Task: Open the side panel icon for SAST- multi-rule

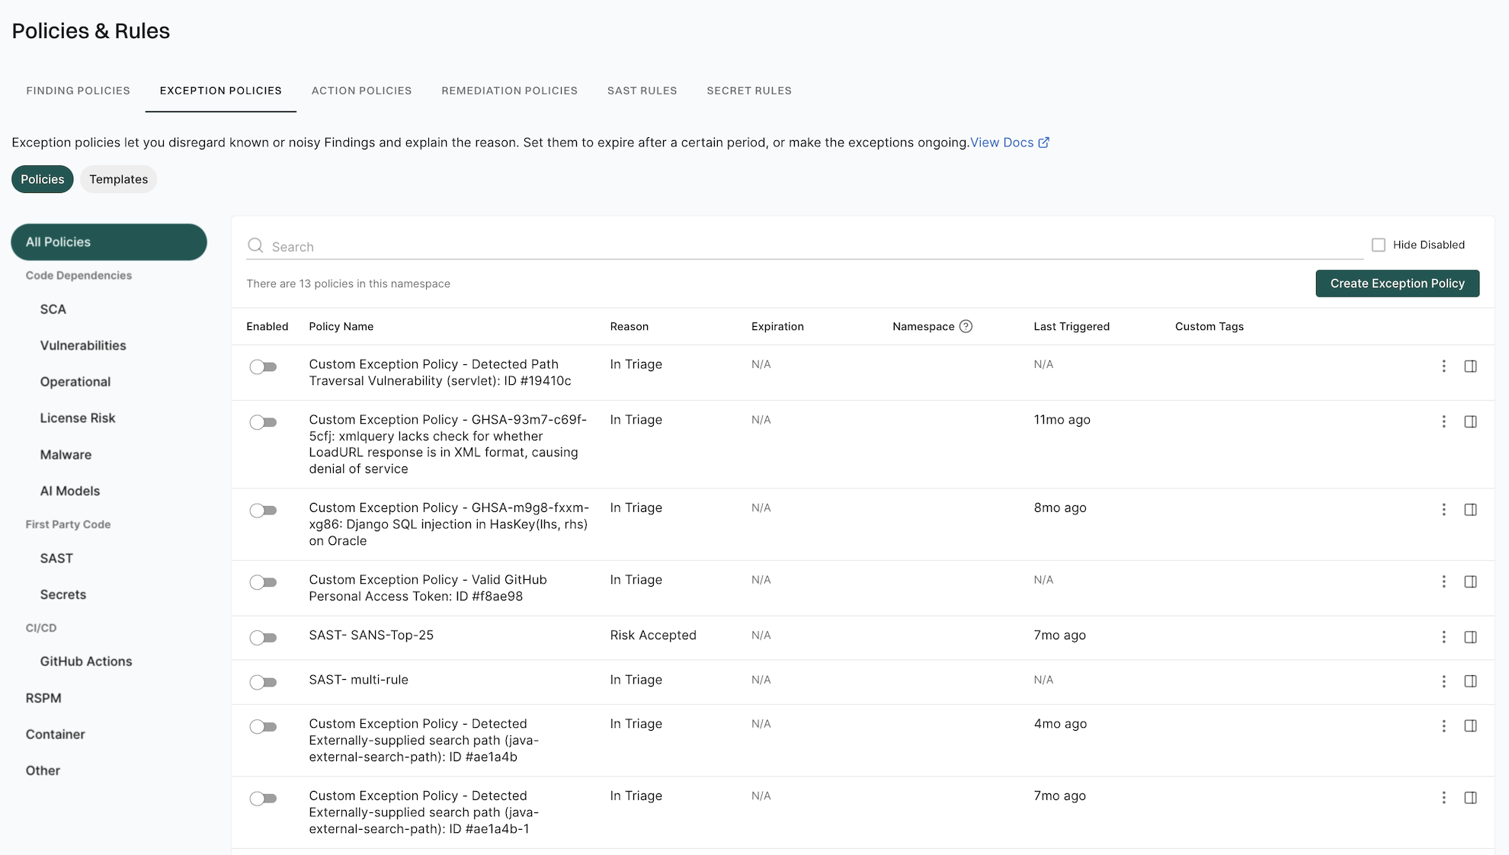Action: click(x=1471, y=682)
